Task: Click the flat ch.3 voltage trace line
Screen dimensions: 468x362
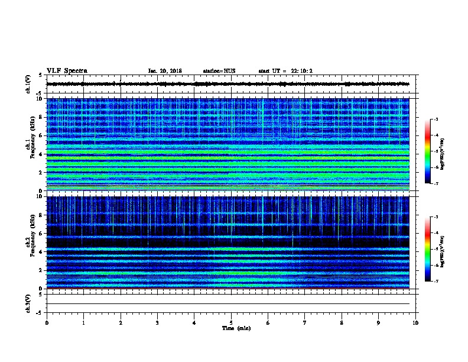Action: click(227, 304)
